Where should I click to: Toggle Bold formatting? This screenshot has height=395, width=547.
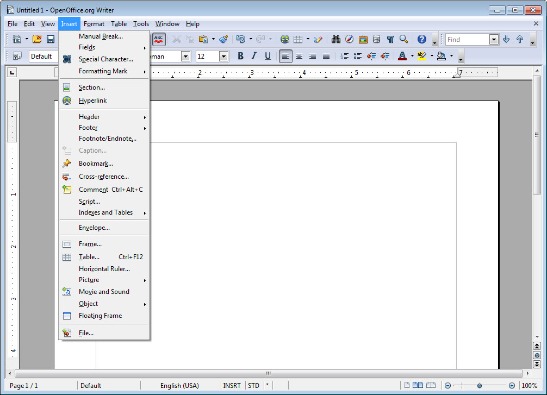pyautogui.click(x=240, y=56)
